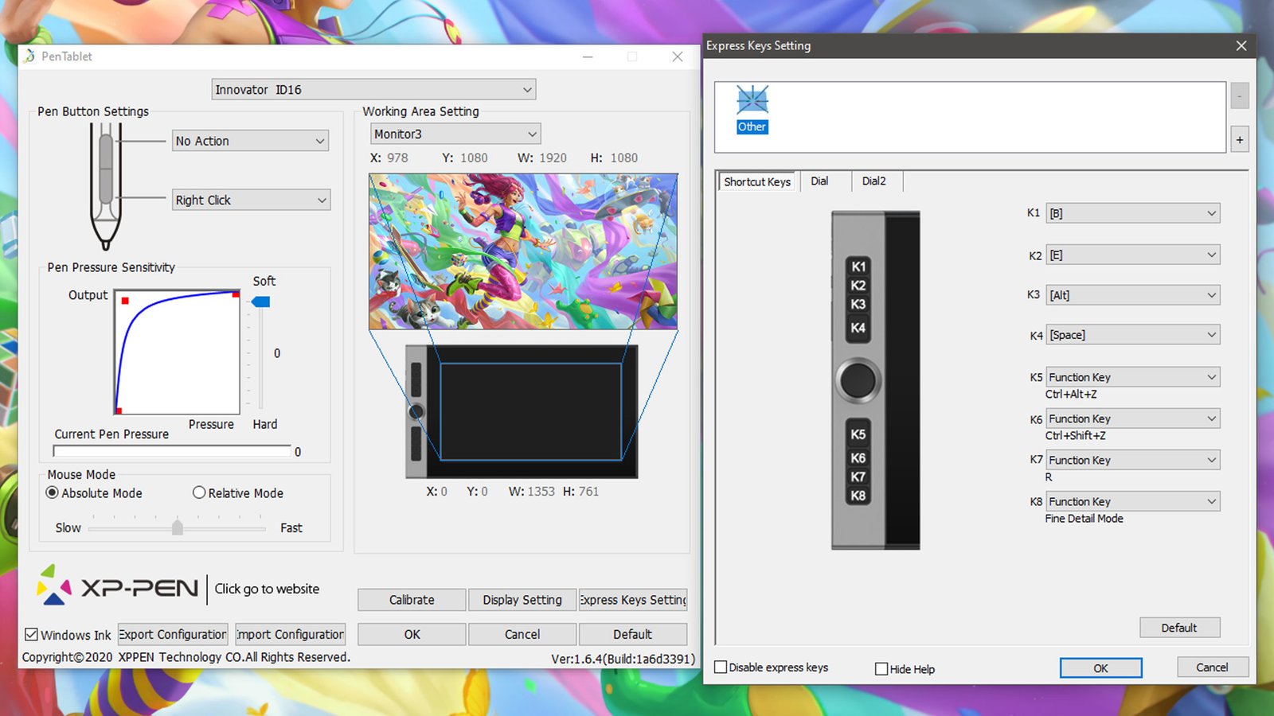Open the K8 Function Key dropdown
1274x716 pixels.
coord(1133,501)
